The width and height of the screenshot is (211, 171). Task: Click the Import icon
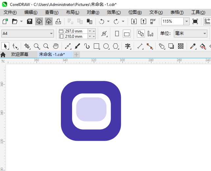[x=134, y=21]
